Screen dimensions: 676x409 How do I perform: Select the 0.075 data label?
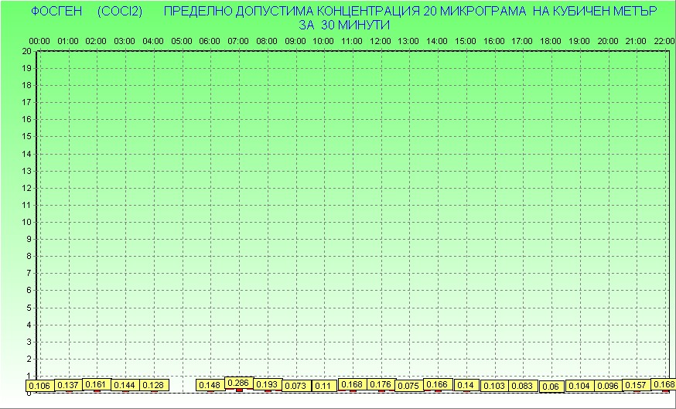(409, 386)
